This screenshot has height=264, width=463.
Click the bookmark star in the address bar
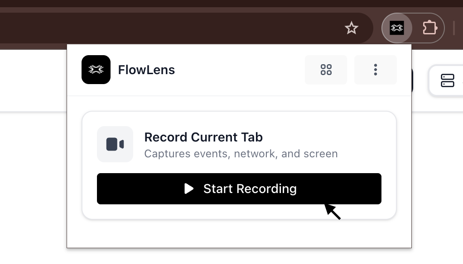pyautogui.click(x=352, y=28)
